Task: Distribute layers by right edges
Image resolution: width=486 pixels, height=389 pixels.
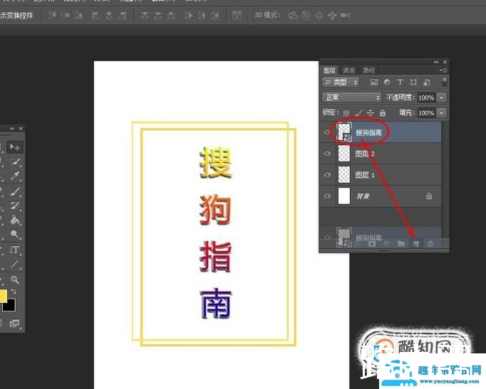Action: [215, 15]
